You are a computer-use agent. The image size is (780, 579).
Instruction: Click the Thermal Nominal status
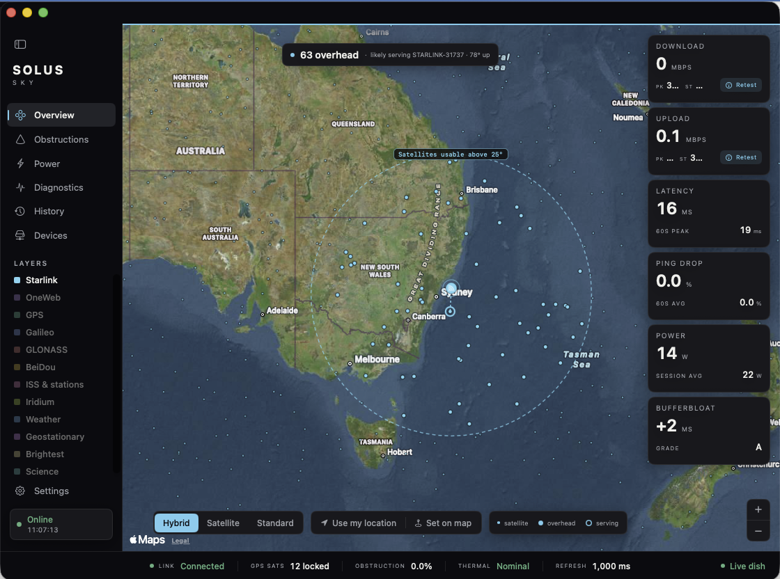[494, 566]
